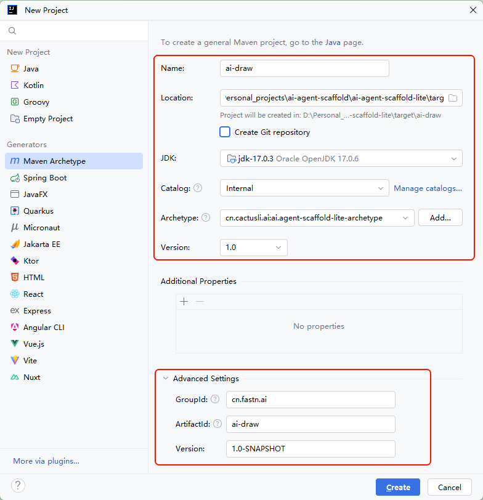Image resolution: width=483 pixels, height=500 pixels.
Task: Click the Cancel button
Action: (x=450, y=487)
